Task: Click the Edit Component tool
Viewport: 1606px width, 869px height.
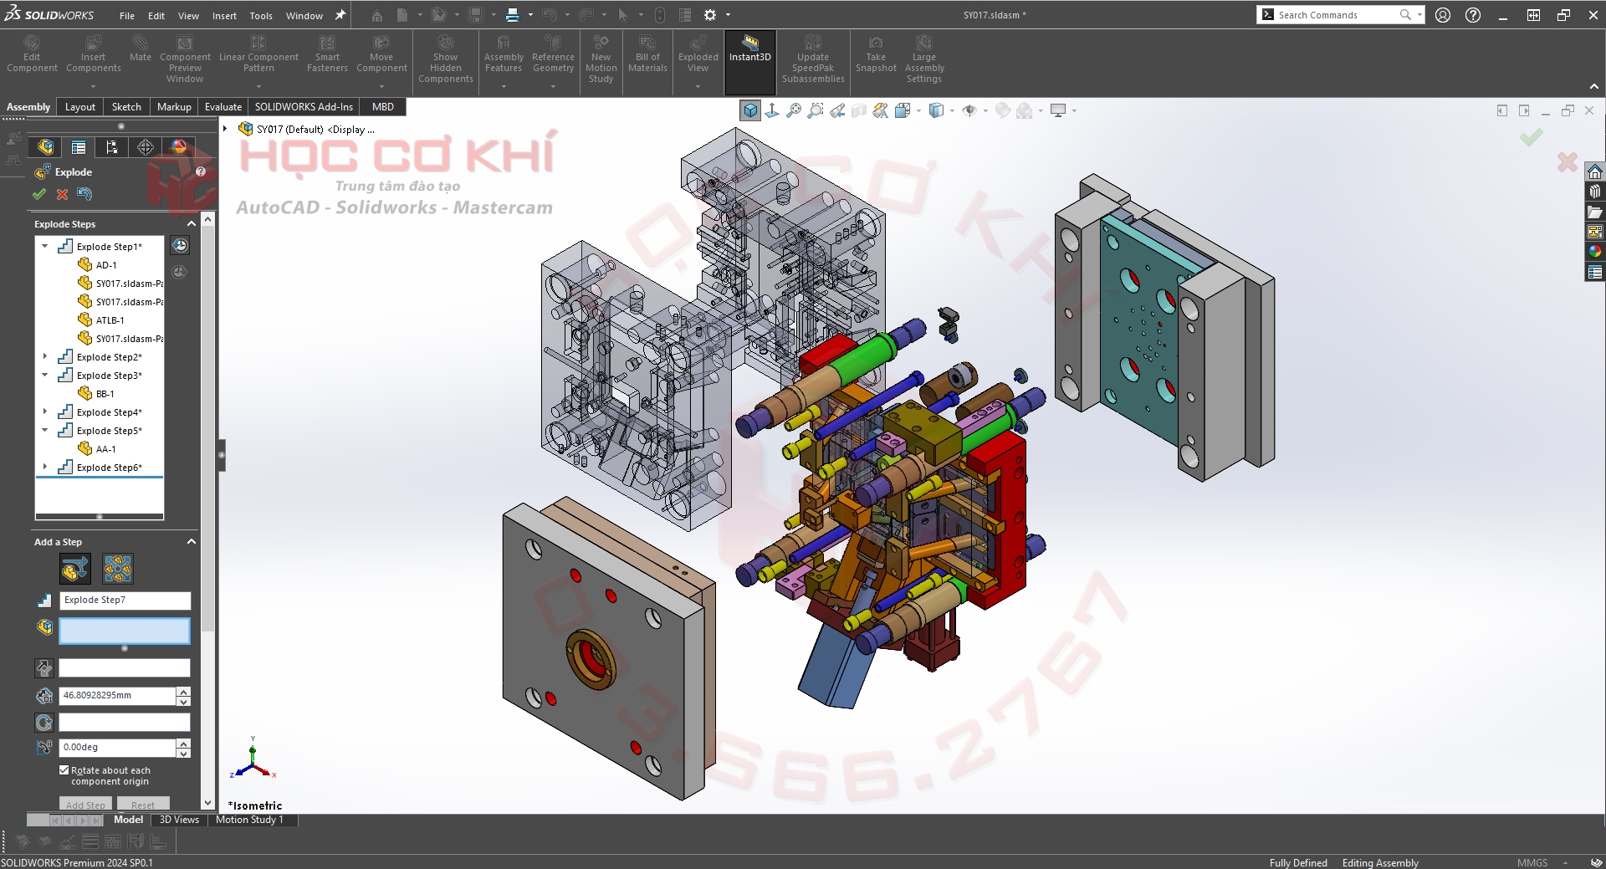Action: pos(32,55)
